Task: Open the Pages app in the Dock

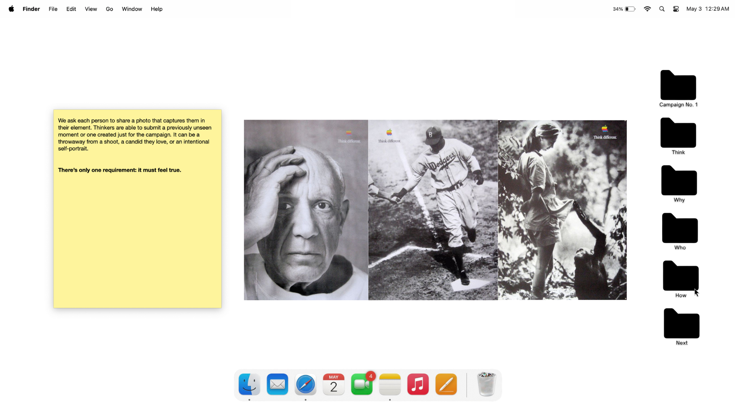Action: (x=446, y=384)
